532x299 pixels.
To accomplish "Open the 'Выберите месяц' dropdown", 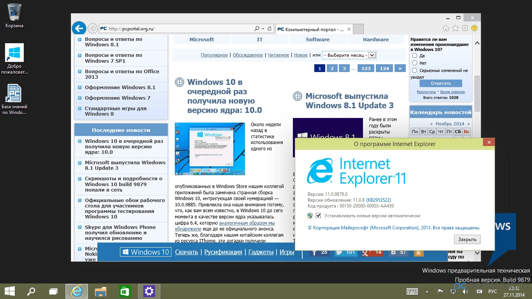I will coord(349,55).
